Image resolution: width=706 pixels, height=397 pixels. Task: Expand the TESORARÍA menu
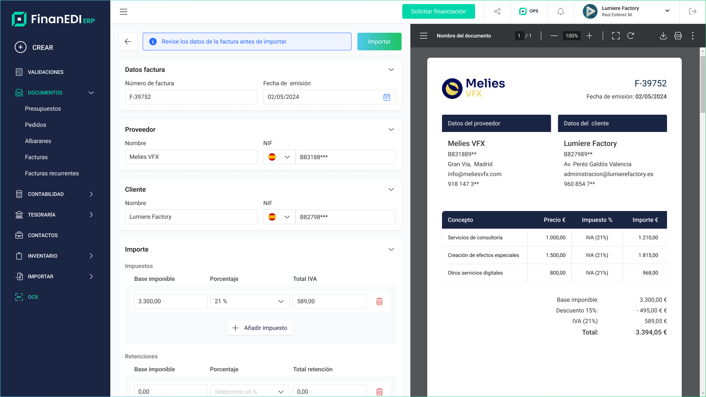point(91,215)
